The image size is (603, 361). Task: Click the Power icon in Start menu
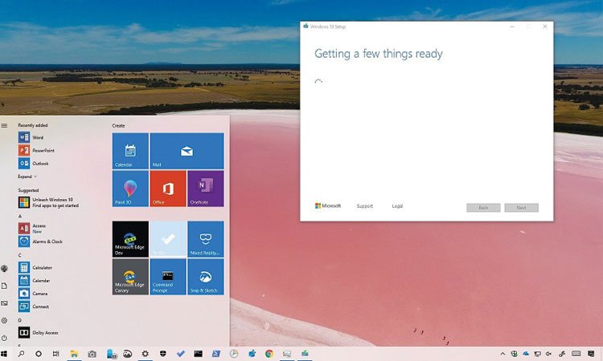(5, 338)
